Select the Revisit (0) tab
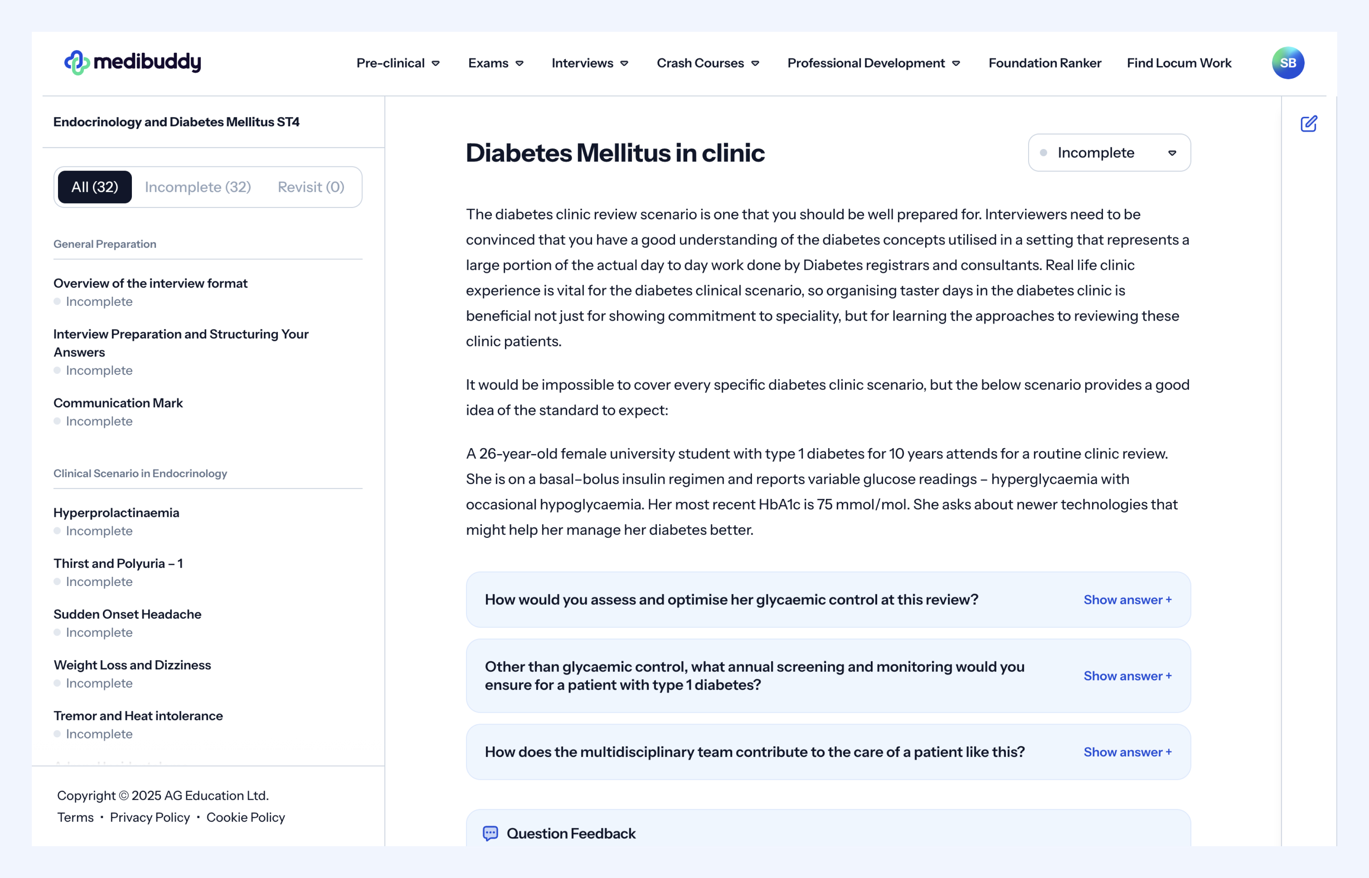Screen dimensions: 1369x878 click(x=311, y=187)
